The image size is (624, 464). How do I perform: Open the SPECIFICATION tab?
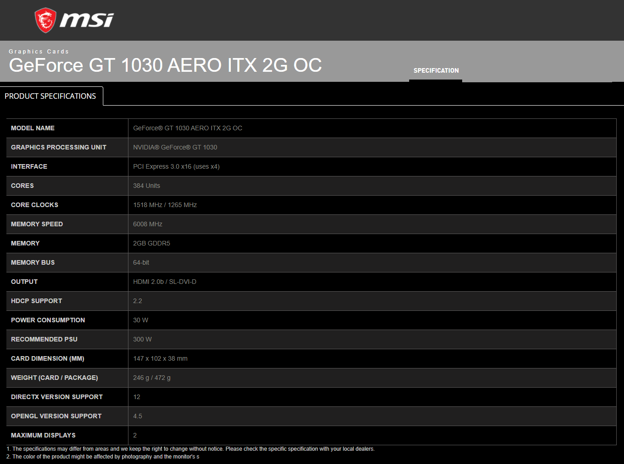click(436, 70)
